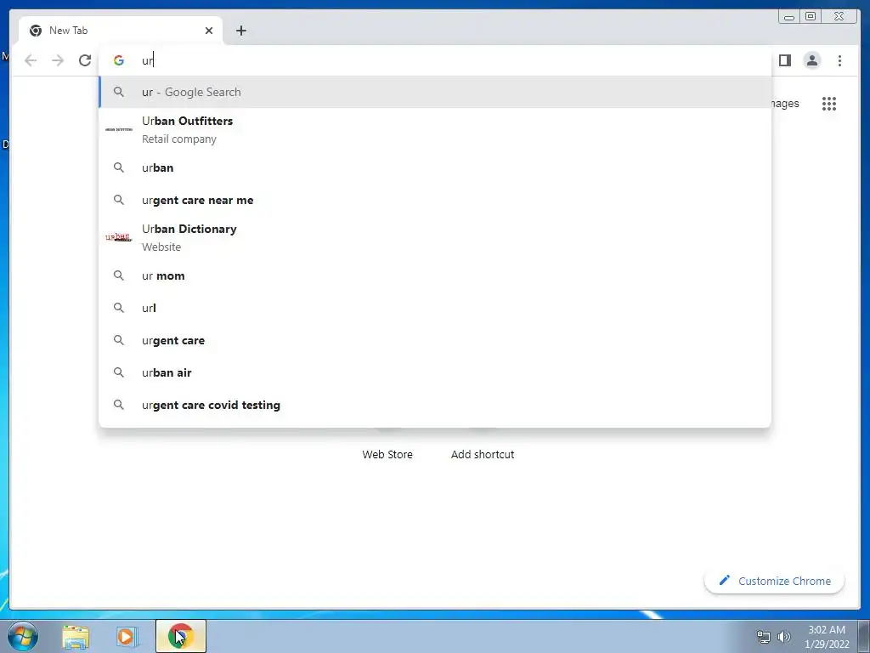Screen dimensions: 870x653
Task: Open a new tab with plus button
Action: (240, 31)
